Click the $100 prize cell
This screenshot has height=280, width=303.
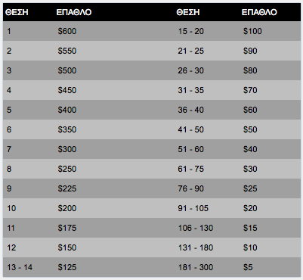(x=252, y=31)
